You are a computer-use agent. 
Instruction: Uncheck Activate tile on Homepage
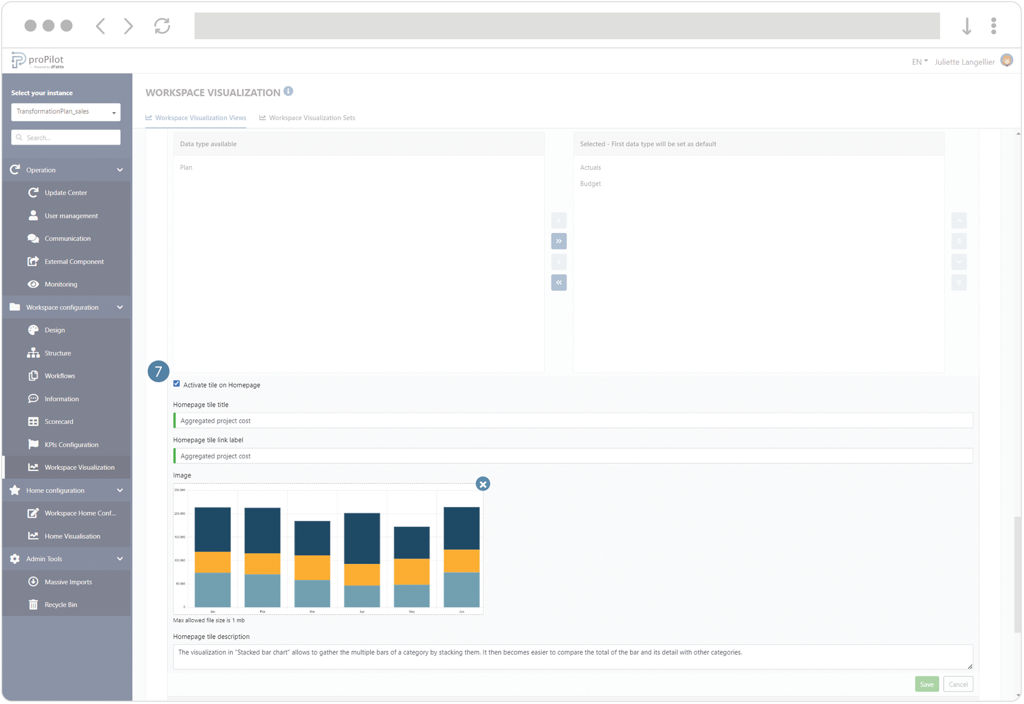pos(177,383)
